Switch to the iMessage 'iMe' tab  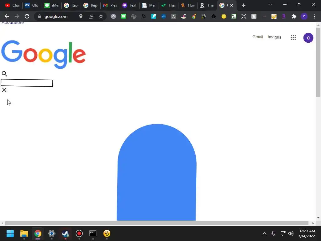[52, 5]
